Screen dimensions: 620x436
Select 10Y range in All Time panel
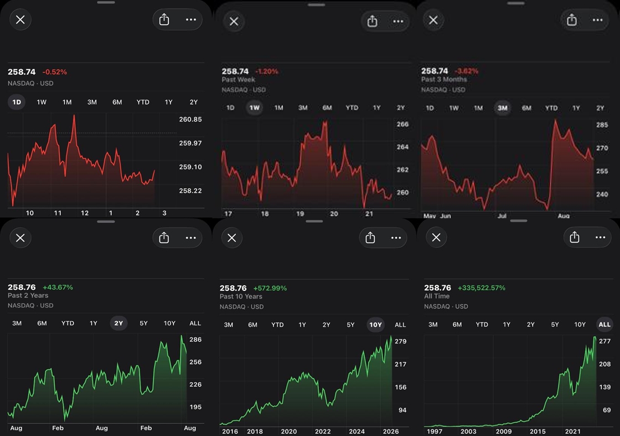point(580,325)
